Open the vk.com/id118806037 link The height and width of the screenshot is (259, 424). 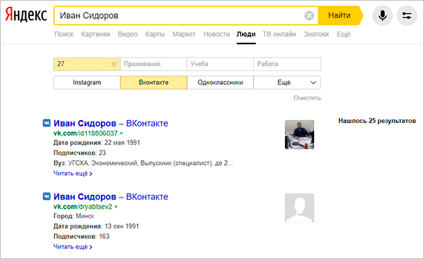[86, 133]
